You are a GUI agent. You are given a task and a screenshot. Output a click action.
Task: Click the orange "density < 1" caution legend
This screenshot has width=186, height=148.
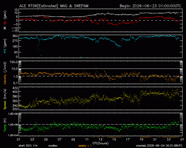tap(85, 146)
